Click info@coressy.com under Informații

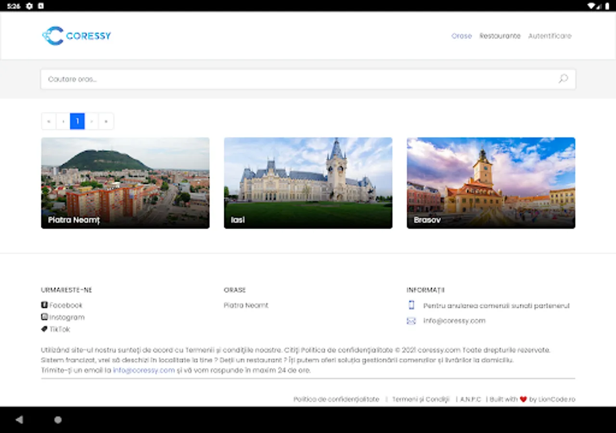(454, 321)
